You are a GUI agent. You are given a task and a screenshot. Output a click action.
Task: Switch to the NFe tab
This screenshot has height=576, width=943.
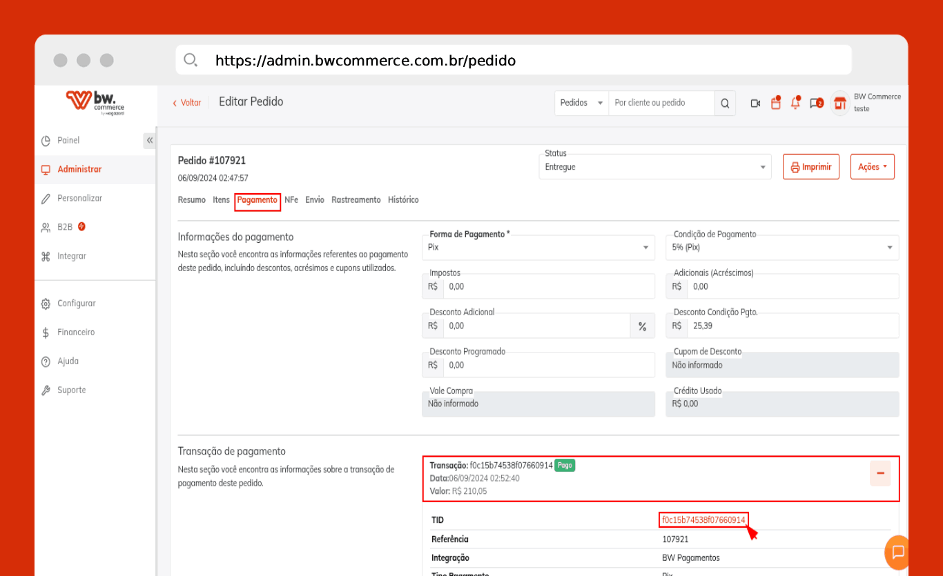(291, 200)
